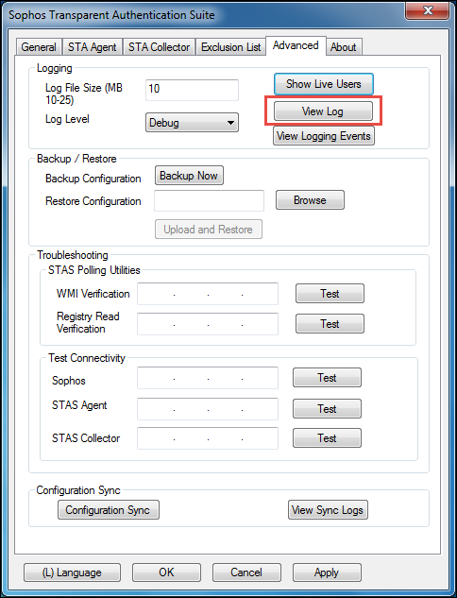Browse for a restore configuration file
The width and height of the screenshot is (457, 598).
tap(310, 200)
